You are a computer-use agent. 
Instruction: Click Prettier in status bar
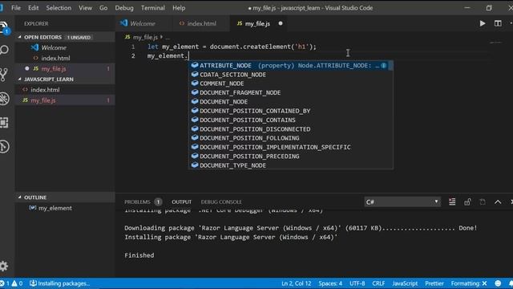click(434, 283)
